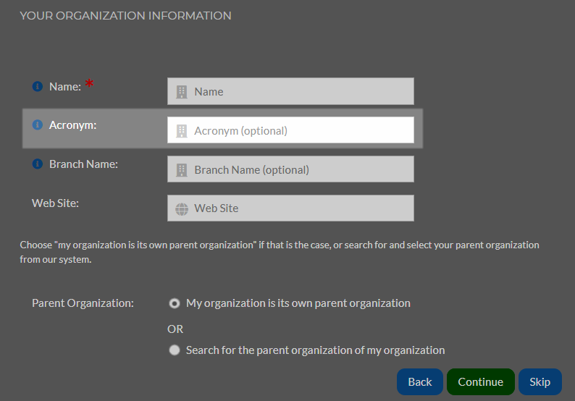The image size is (575, 401).
Task: Focus the Acronym (optional) text input
Action: [x=290, y=130]
